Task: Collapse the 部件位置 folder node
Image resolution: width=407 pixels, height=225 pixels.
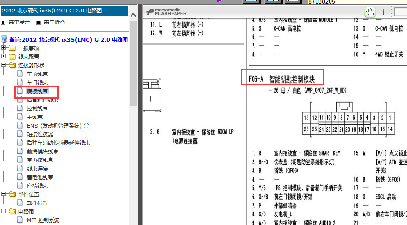Action: [x=3, y=194]
